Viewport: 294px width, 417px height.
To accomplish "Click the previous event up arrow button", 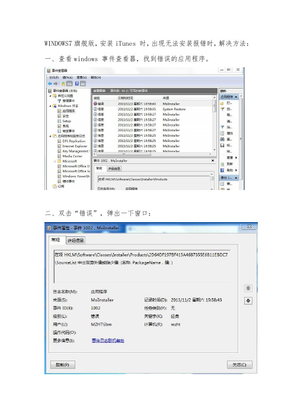I will pos(248,288).
